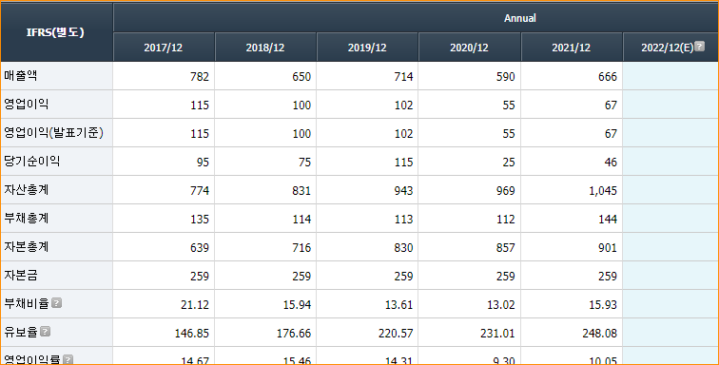The width and height of the screenshot is (719, 365).
Task: Click 유보율 value 220.57 under 2019/12
Action: coord(396,333)
